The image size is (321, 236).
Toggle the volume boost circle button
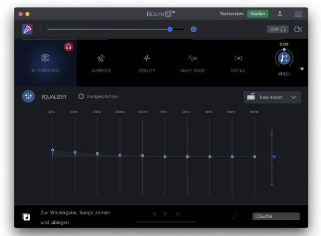pos(194,29)
